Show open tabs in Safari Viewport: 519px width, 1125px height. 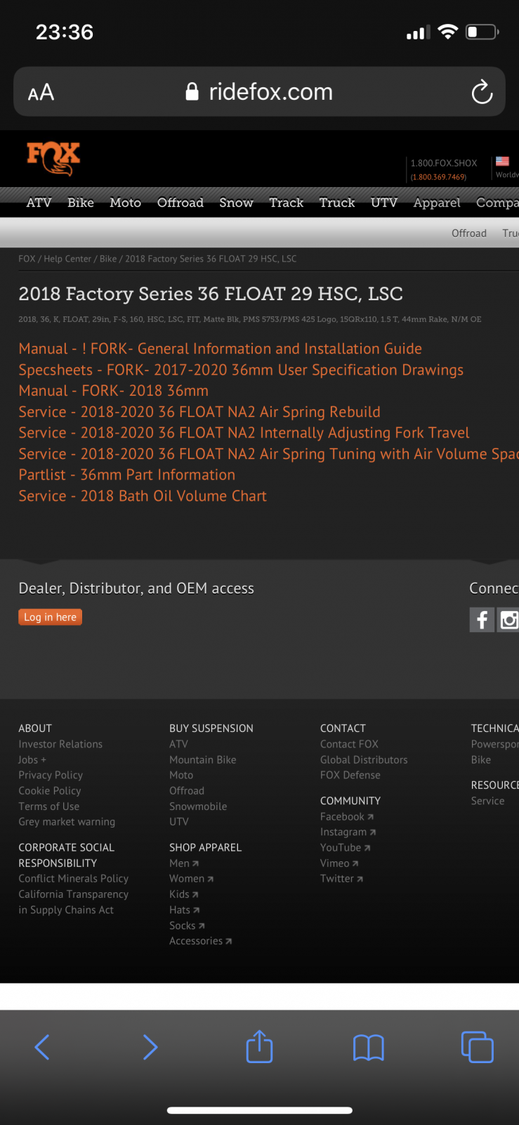pyautogui.click(x=477, y=1047)
